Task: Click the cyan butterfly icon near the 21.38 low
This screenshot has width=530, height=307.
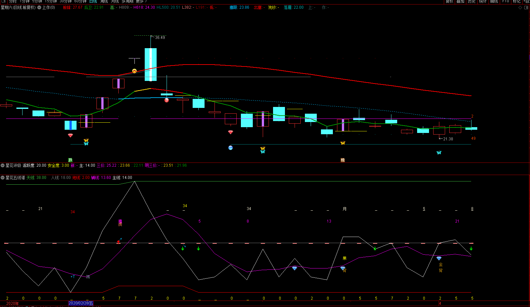Action: click(x=439, y=153)
